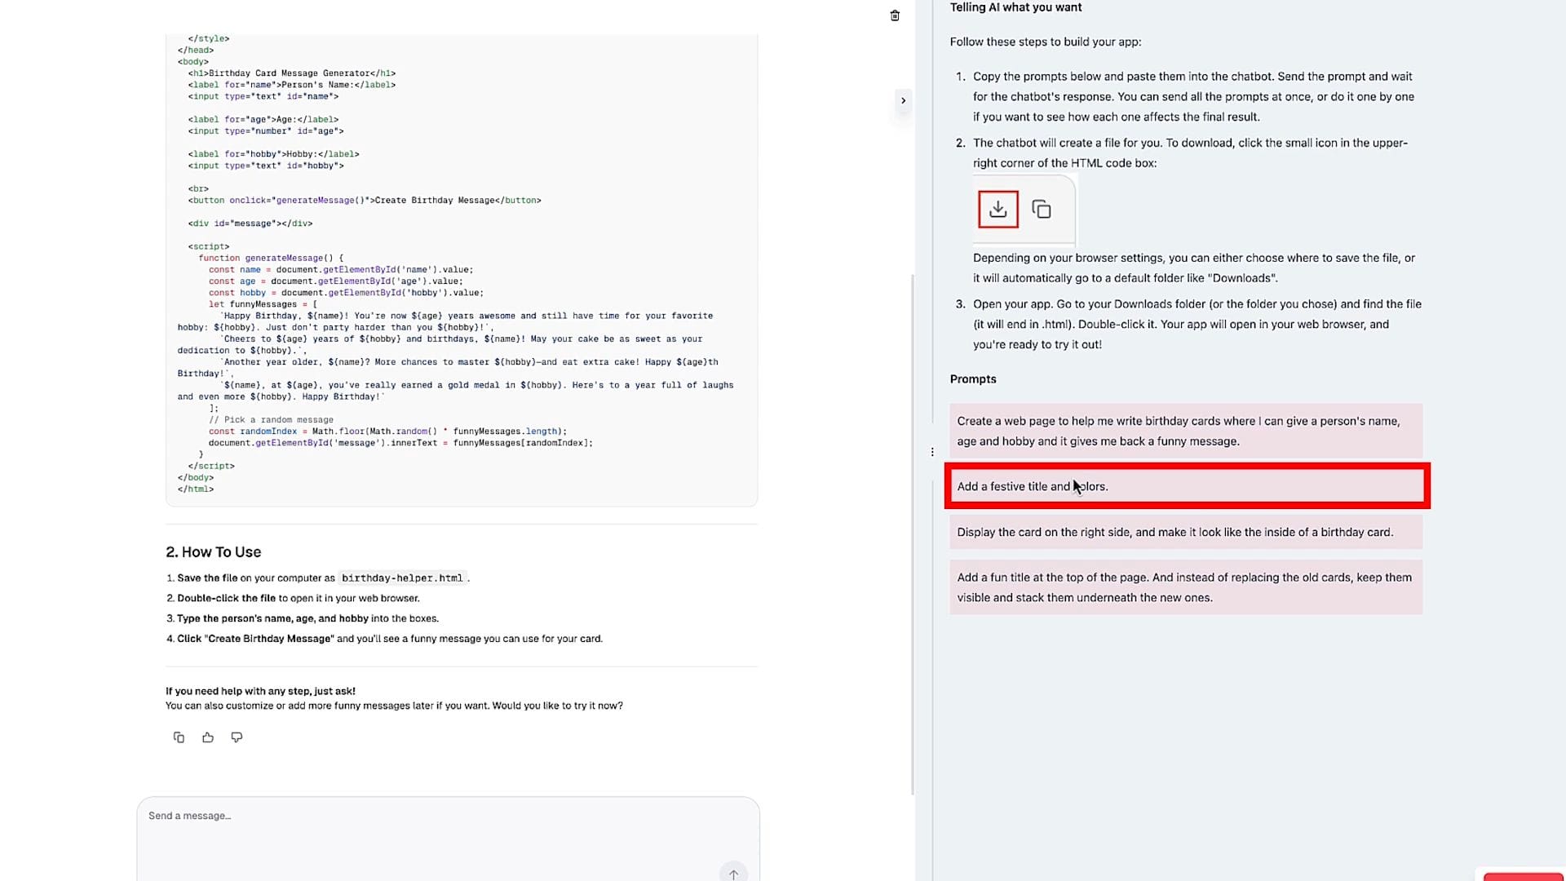Click the thumbs up feedback icon
1566x881 pixels.
coord(208,737)
